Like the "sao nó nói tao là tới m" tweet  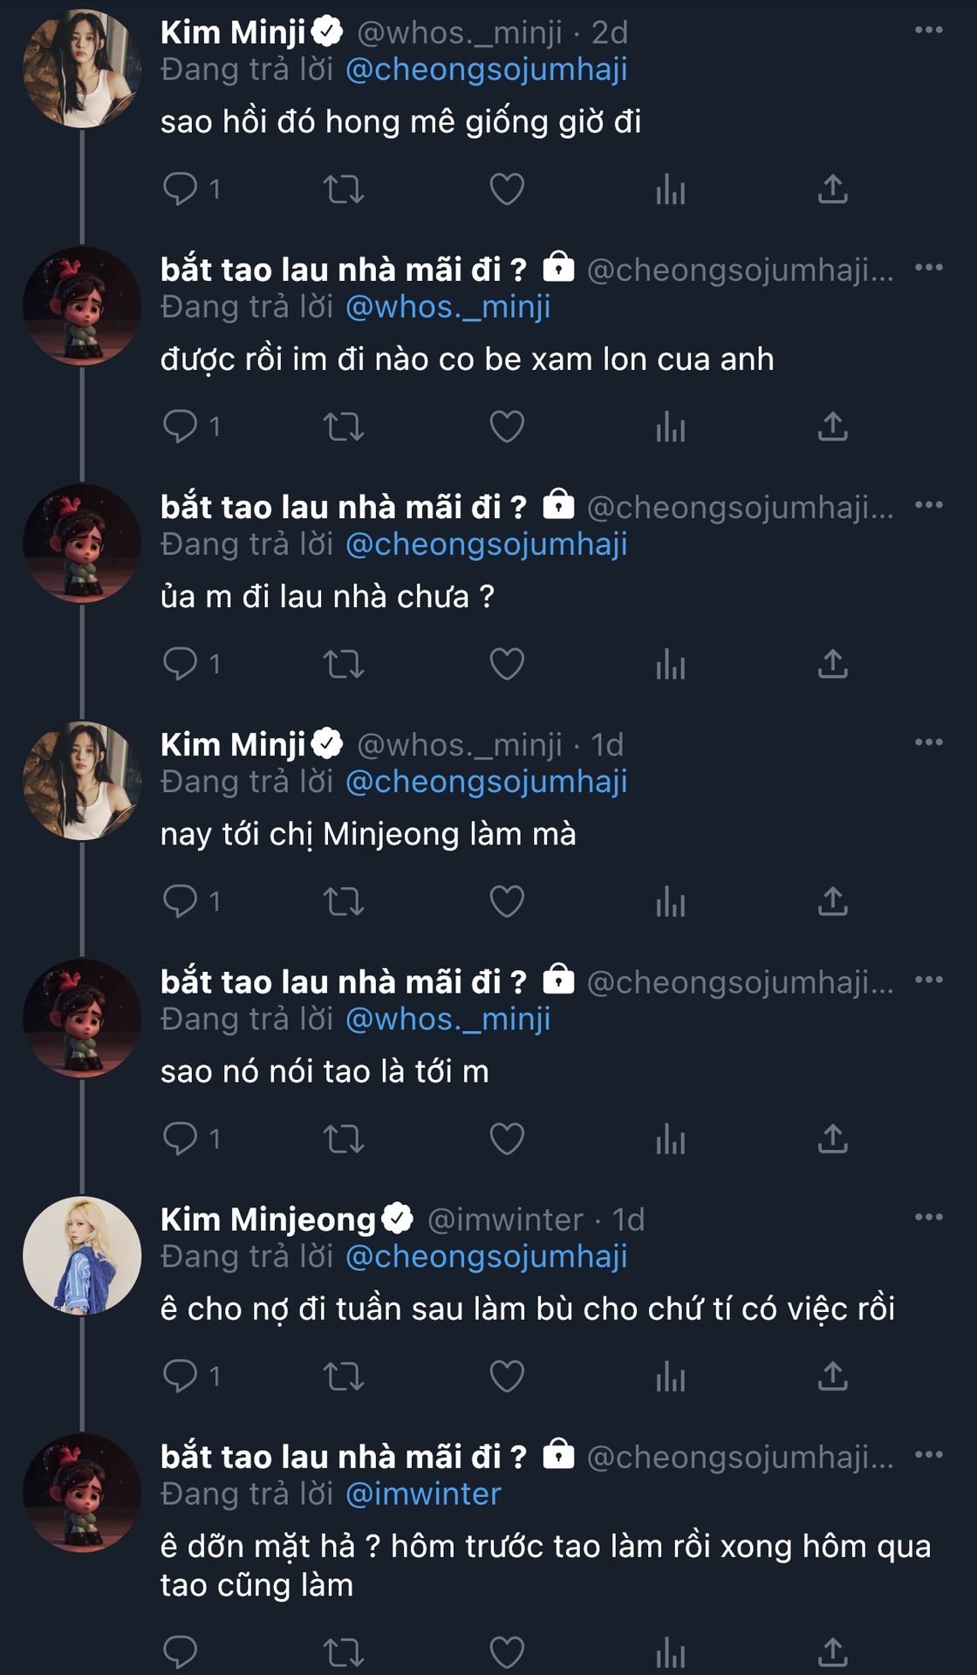tap(506, 1138)
